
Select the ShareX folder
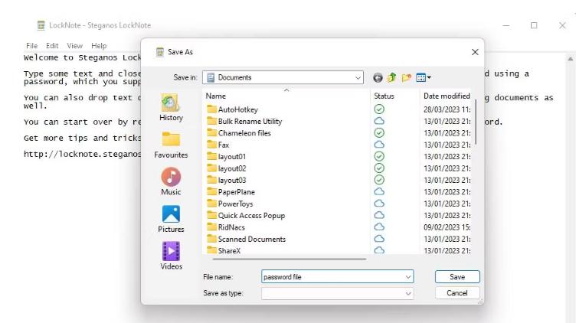point(224,250)
